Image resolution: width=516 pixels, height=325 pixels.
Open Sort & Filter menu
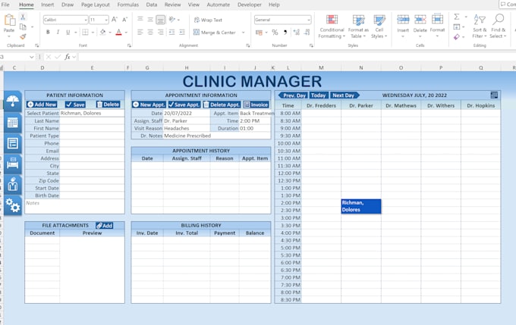[x=480, y=27]
